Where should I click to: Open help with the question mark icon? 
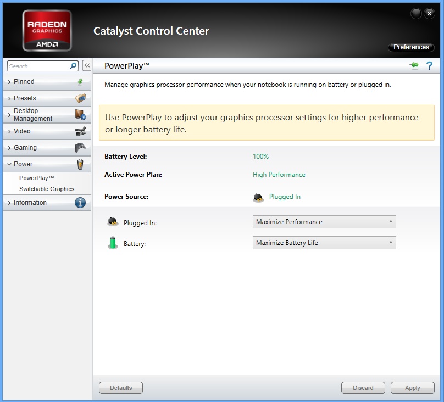point(429,66)
